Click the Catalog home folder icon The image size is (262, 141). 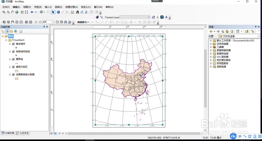coord(227,31)
